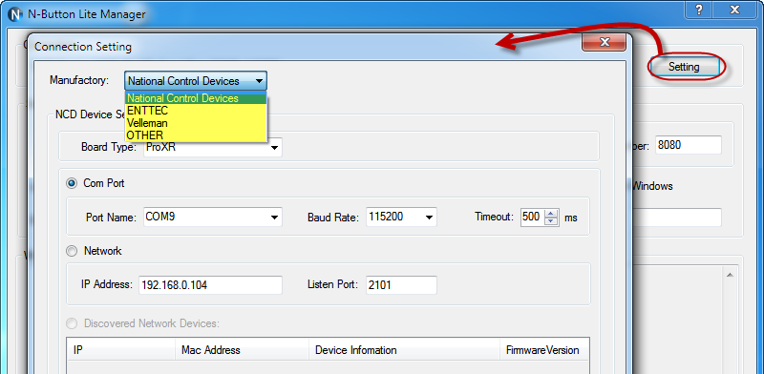Click the IP column header
764x374 pixels.
(121, 349)
